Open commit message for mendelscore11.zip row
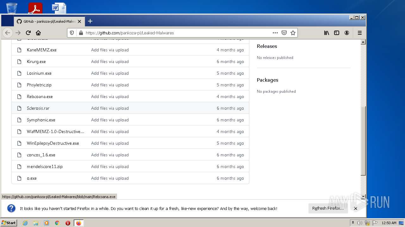 pos(110,166)
